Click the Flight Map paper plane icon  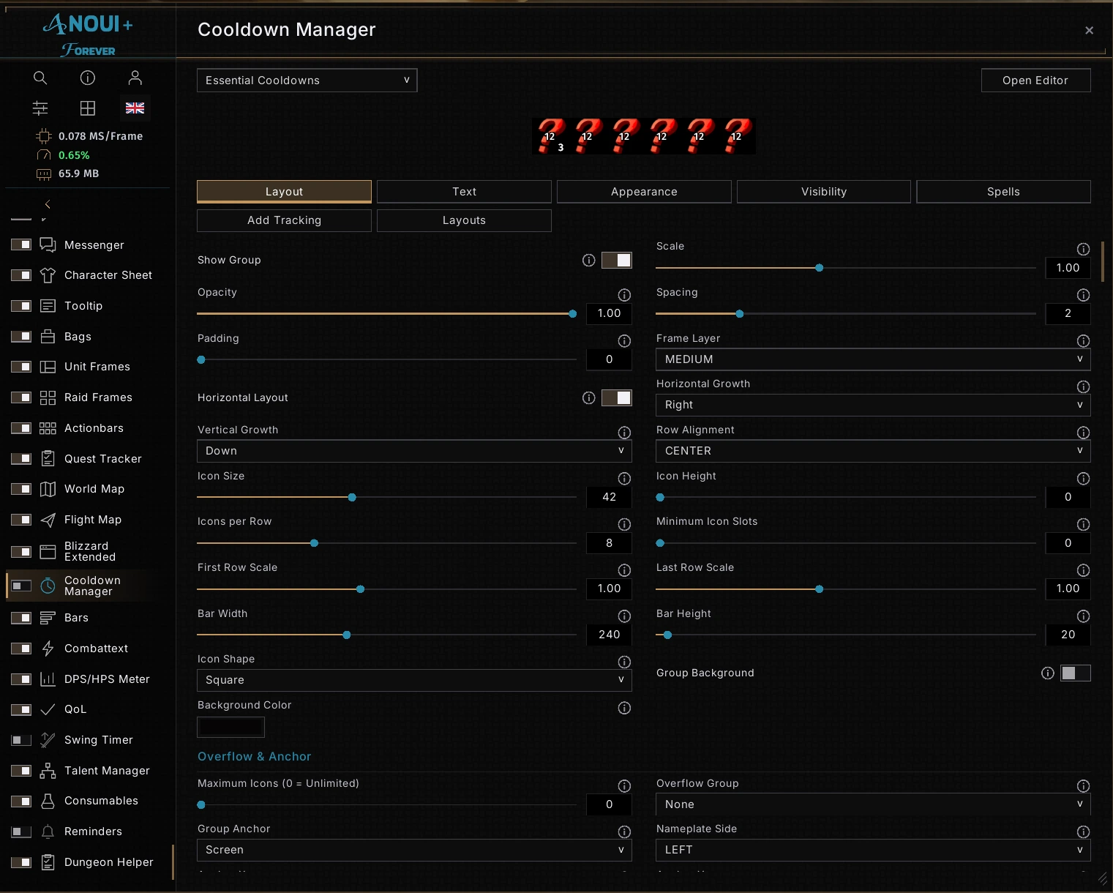pyautogui.click(x=48, y=520)
